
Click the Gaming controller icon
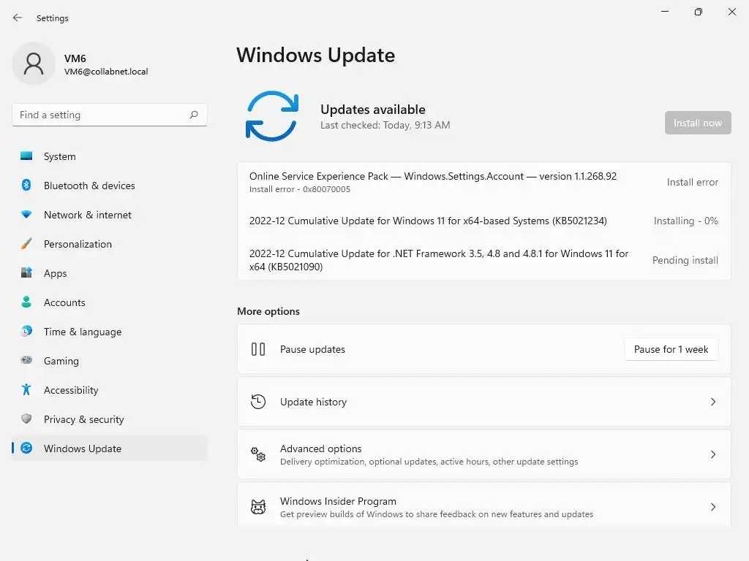[x=26, y=360]
